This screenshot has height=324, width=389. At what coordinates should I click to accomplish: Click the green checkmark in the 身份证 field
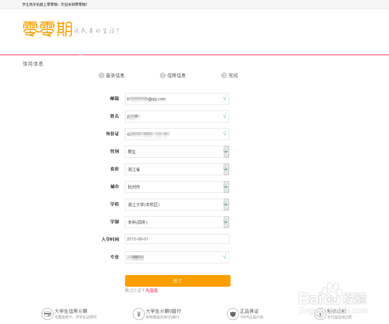pyautogui.click(x=224, y=133)
